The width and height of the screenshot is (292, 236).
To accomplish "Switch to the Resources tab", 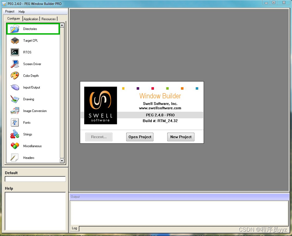I will coord(48,19).
